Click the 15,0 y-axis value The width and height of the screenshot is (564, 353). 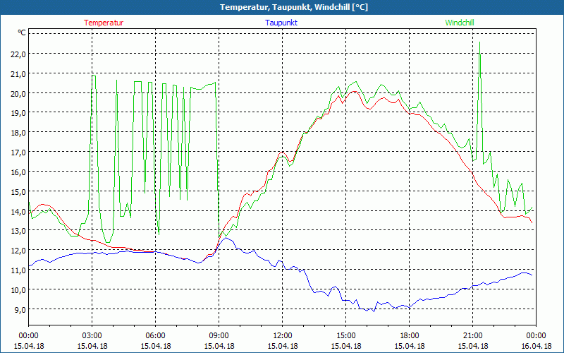click(19, 191)
